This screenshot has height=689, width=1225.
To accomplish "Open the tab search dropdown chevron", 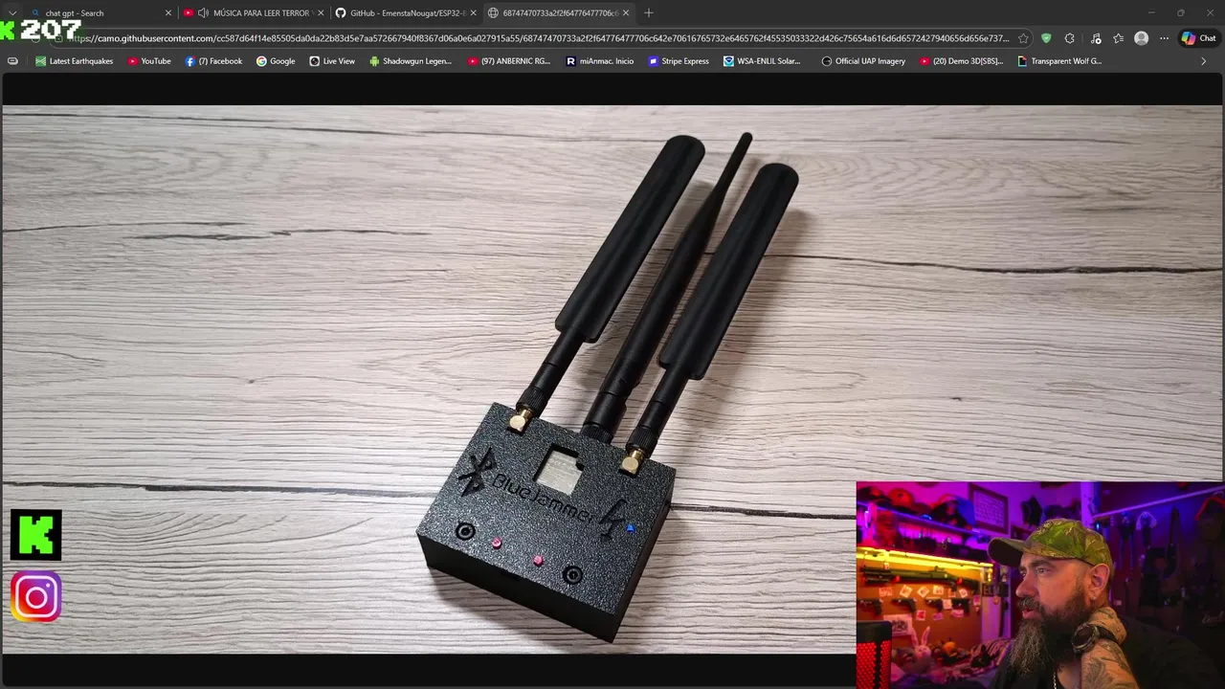I will pyautogui.click(x=12, y=12).
